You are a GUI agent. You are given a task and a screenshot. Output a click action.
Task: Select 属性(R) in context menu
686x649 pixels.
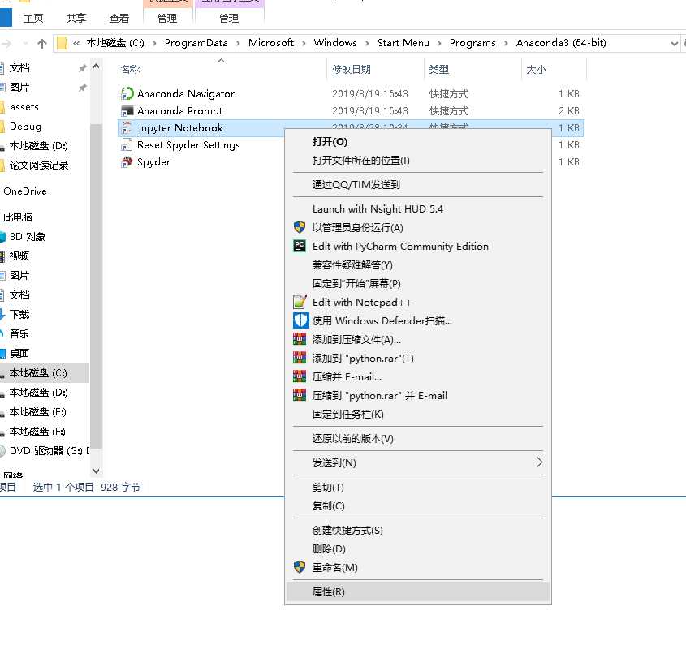418,591
